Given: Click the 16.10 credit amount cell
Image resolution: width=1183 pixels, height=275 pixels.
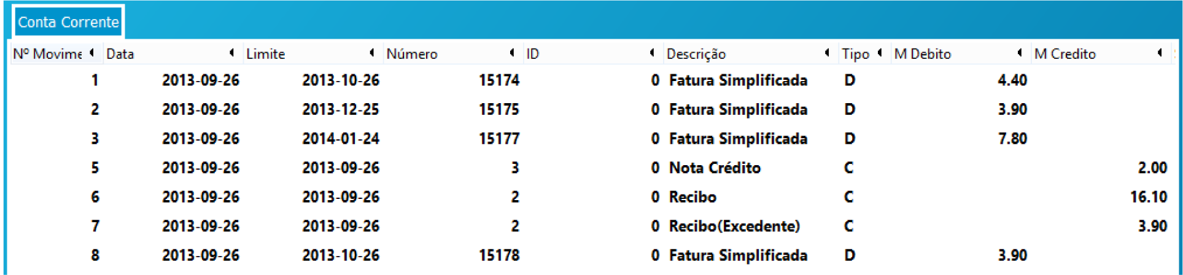Looking at the screenshot, I should [x=1148, y=197].
